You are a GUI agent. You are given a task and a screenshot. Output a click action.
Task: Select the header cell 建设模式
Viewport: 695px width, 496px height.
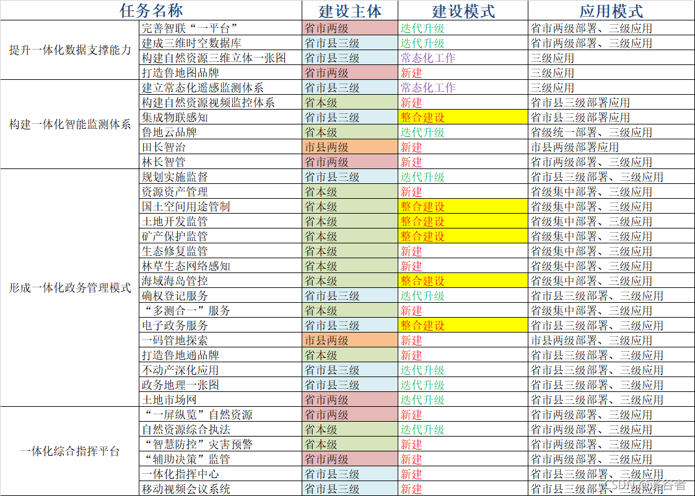point(463,10)
